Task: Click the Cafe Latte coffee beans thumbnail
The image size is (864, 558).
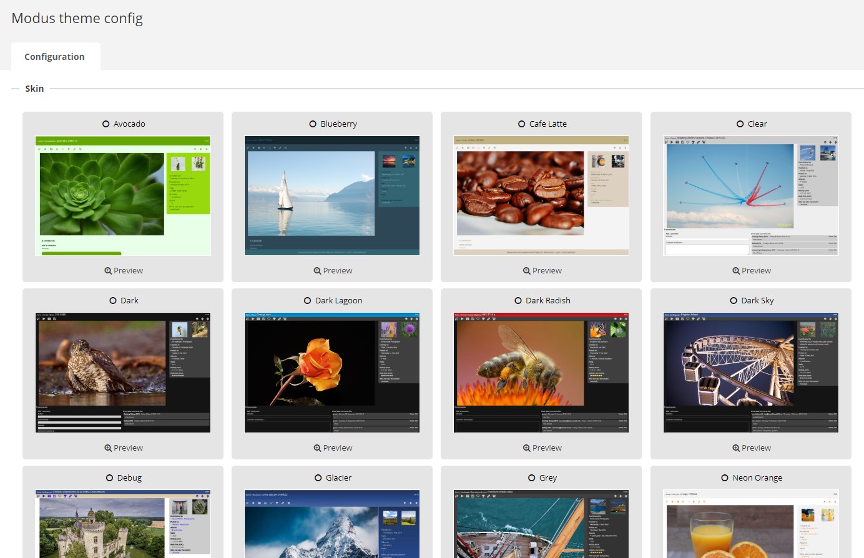Action: click(541, 196)
